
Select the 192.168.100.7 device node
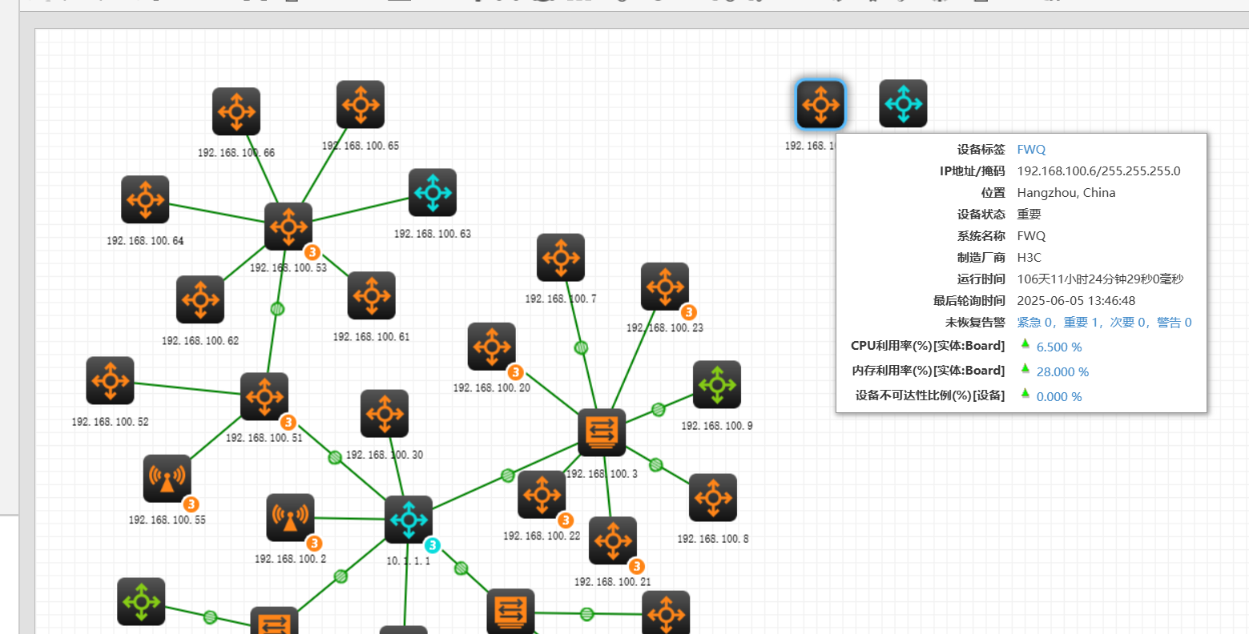point(561,258)
